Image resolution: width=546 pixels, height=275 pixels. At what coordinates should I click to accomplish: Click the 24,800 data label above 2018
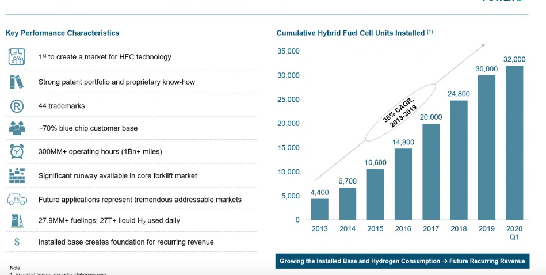[x=459, y=93]
